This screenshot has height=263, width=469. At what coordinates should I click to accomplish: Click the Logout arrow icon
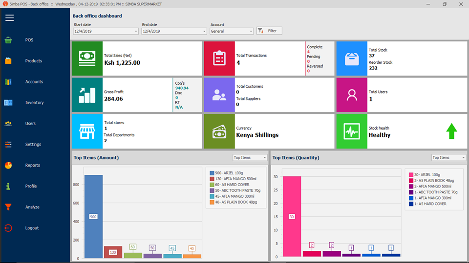click(8, 228)
